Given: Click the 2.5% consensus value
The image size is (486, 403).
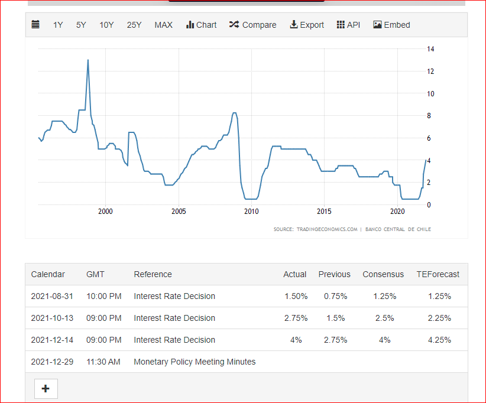Looking at the screenshot, I should pyautogui.click(x=385, y=318).
